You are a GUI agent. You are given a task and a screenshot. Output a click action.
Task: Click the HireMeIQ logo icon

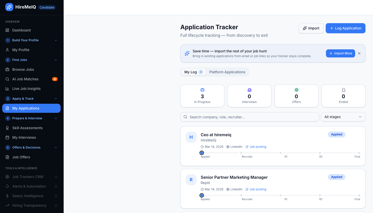[9, 7]
